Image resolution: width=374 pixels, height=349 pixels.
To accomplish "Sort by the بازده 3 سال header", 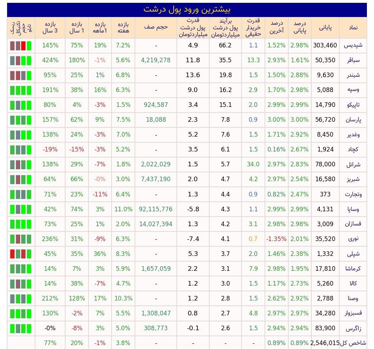I will tap(50, 27).
